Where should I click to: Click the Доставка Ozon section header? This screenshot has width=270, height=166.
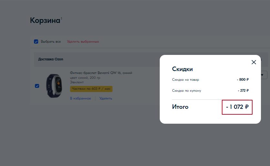point(51,59)
